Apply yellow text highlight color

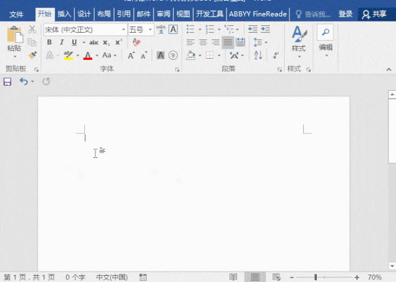[69, 55]
